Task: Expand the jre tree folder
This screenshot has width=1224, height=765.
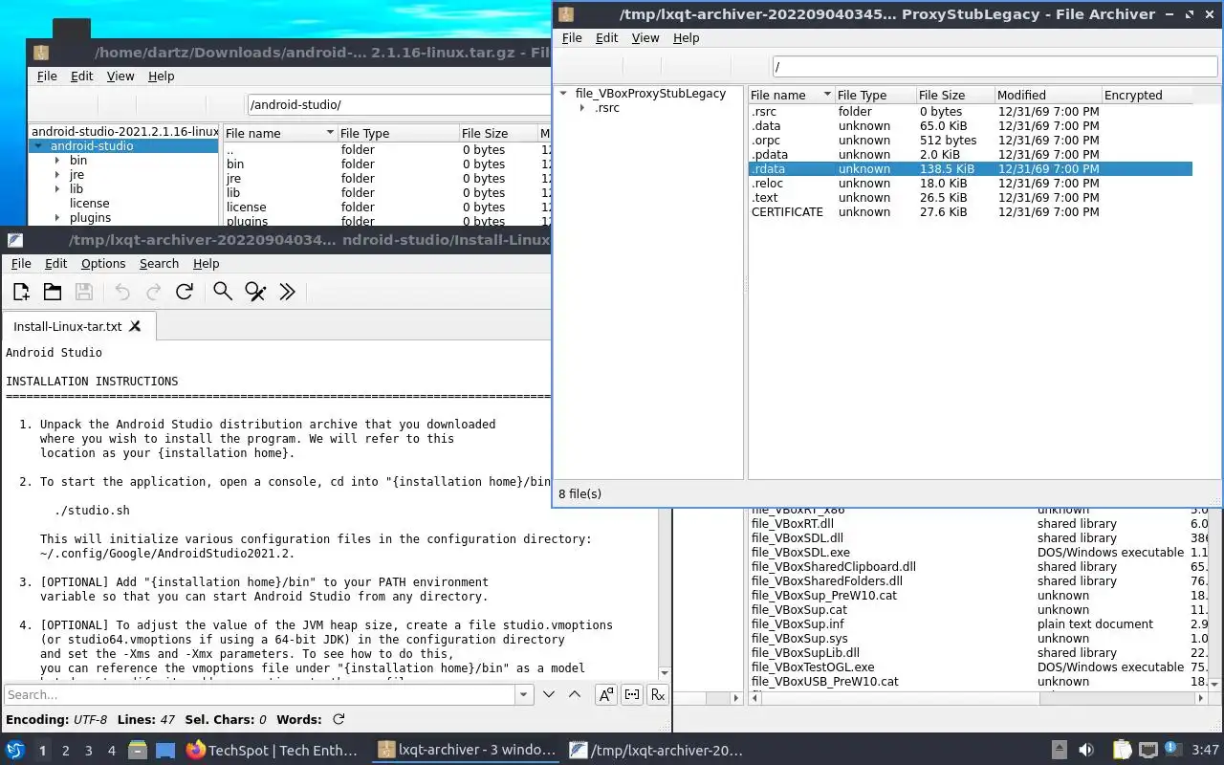Action: click(57, 175)
